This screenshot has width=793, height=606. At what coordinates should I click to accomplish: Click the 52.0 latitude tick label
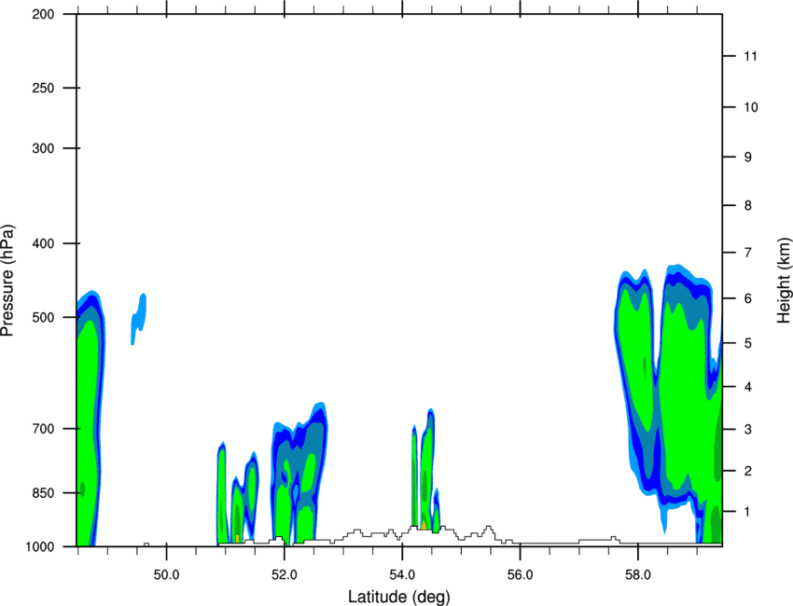coord(285,575)
